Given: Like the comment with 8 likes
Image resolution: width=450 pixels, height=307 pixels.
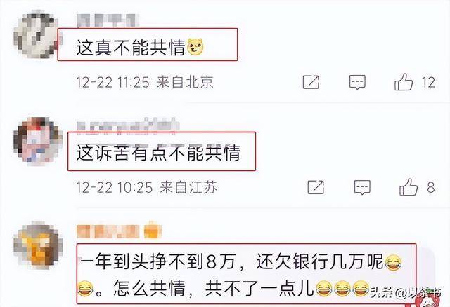Looking at the screenshot, I should (409, 187).
